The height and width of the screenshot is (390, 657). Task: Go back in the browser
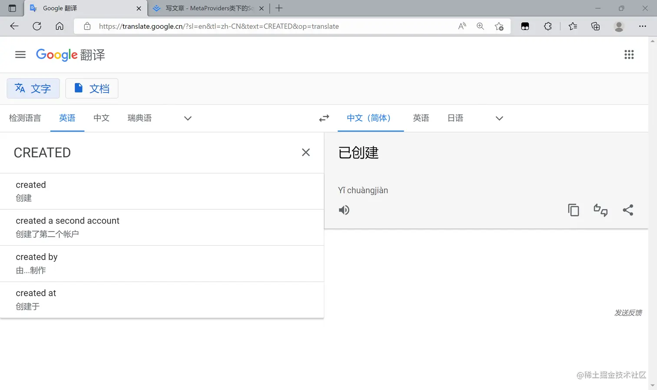click(14, 26)
